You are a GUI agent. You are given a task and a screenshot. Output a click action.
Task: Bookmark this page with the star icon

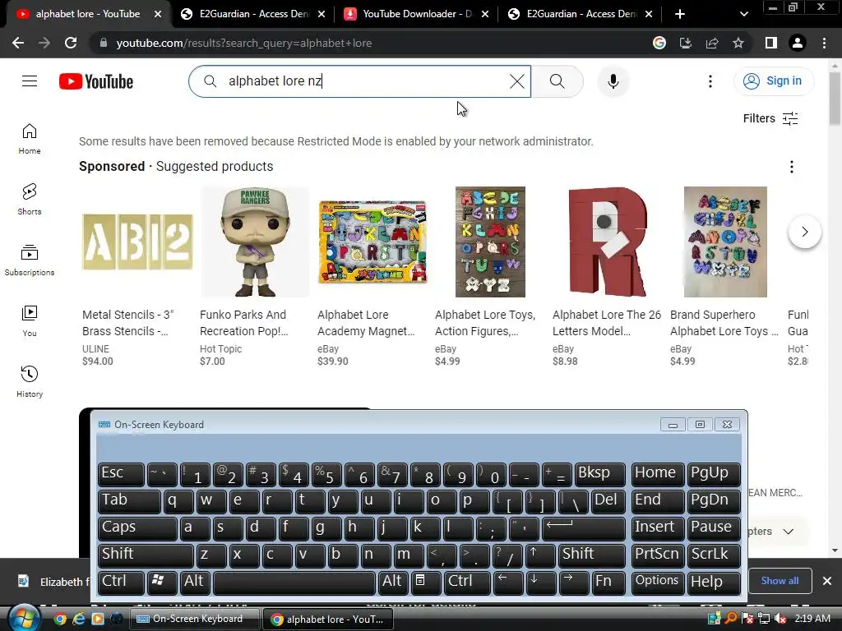738,43
